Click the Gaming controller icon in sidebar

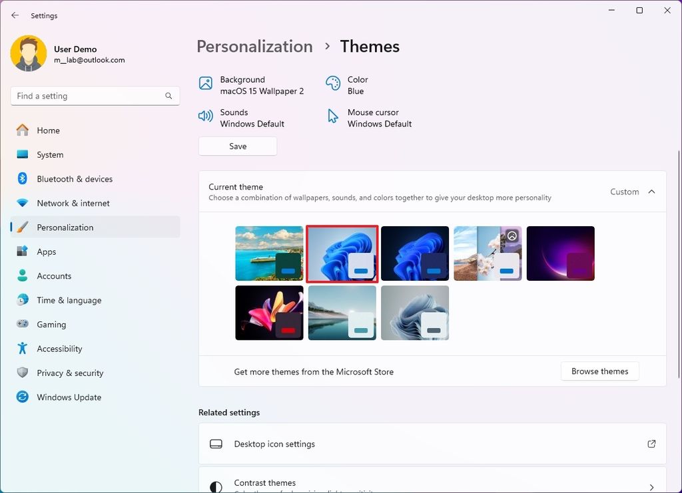click(x=23, y=324)
